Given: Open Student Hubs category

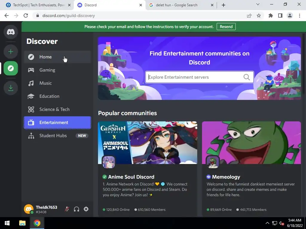Looking at the screenshot, I should [57, 136].
